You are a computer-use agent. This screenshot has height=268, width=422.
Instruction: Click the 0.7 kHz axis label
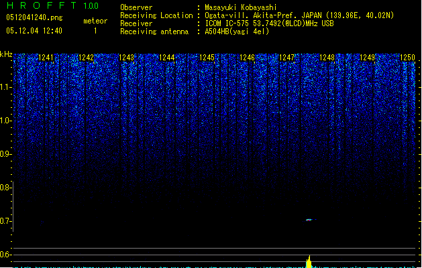5,221
